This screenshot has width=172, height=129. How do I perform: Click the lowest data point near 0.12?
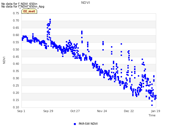click(x=152, y=105)
